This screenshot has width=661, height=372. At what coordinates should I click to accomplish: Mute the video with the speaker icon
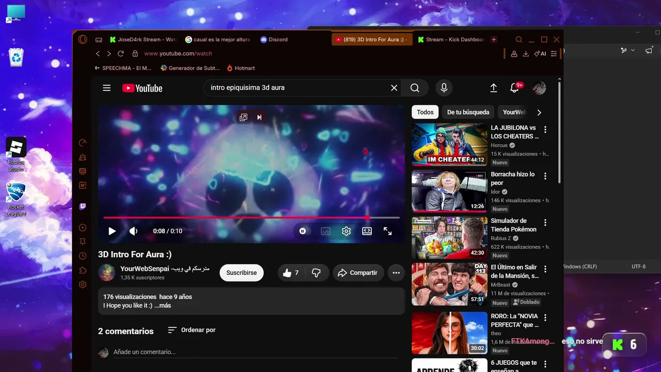[133, 231]
